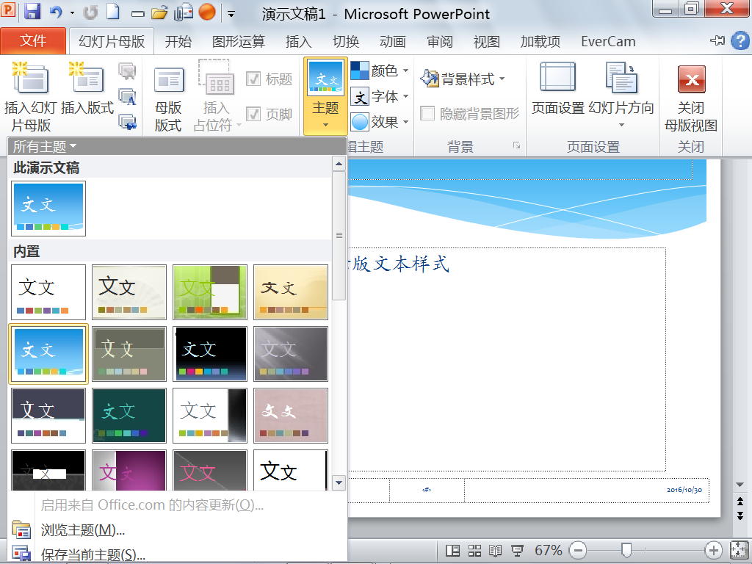Apply the plain white Office theme thumbnail
This screenshot has width=752, height=564.
(x=48, y=292)
